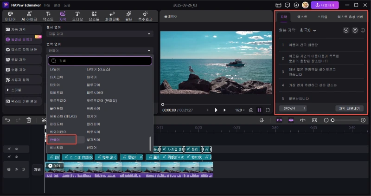371x196 pixels.
Task: Click the microphone voiceover icon above timeline
Action: [x=262, y=120]
